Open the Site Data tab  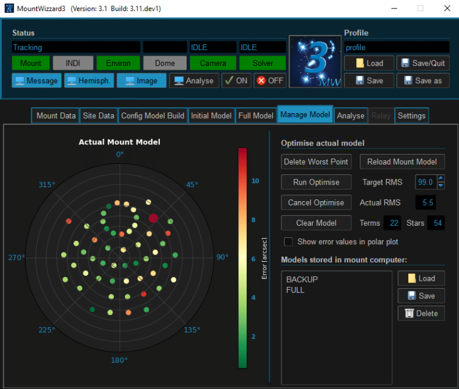[99, 116]
